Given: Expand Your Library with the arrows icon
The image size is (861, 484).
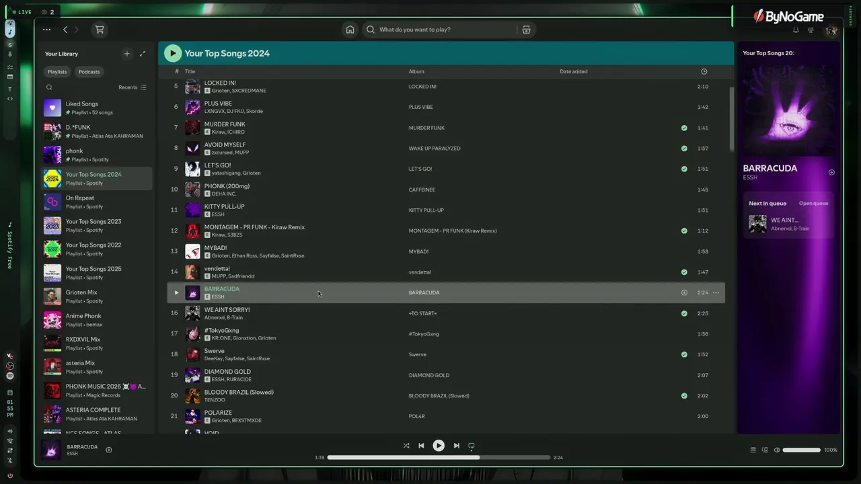Looking at the screenshot, I should pos(142,54).
